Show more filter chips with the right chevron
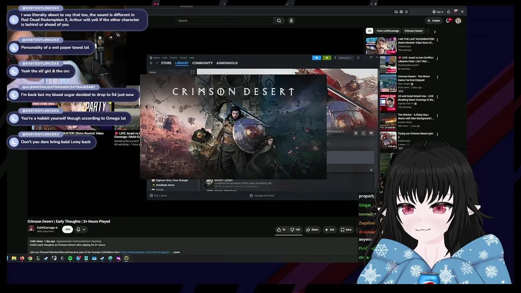The height and width of the screenshot is (293, 521). (435, 31)
